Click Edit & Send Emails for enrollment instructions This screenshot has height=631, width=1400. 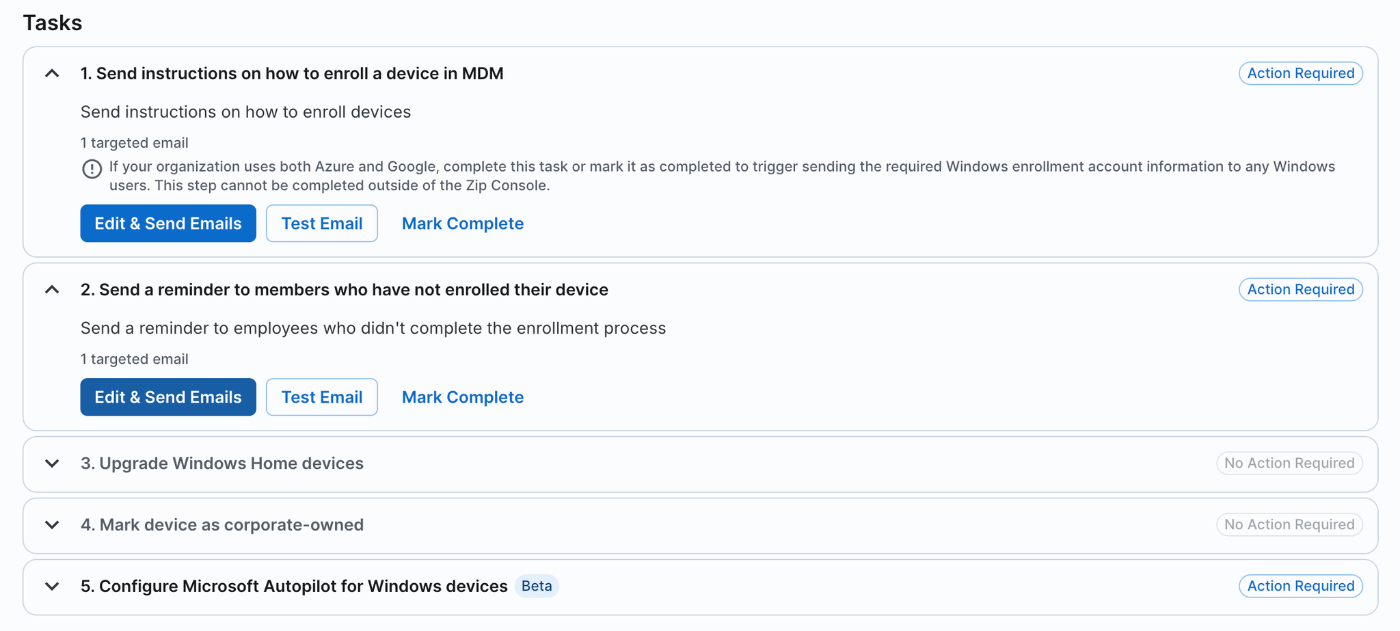pos(168,224)
